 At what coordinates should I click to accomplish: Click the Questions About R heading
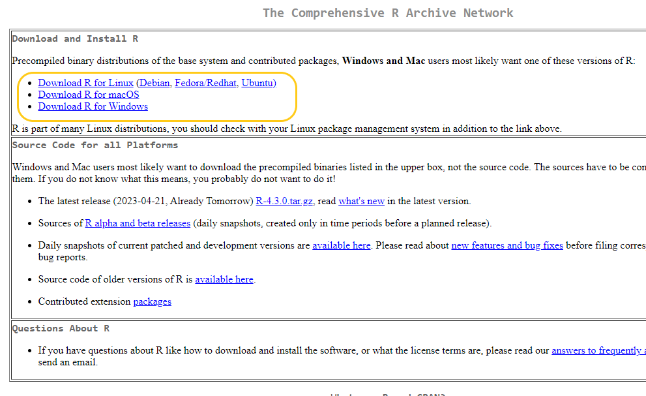[x=61, y=328]
